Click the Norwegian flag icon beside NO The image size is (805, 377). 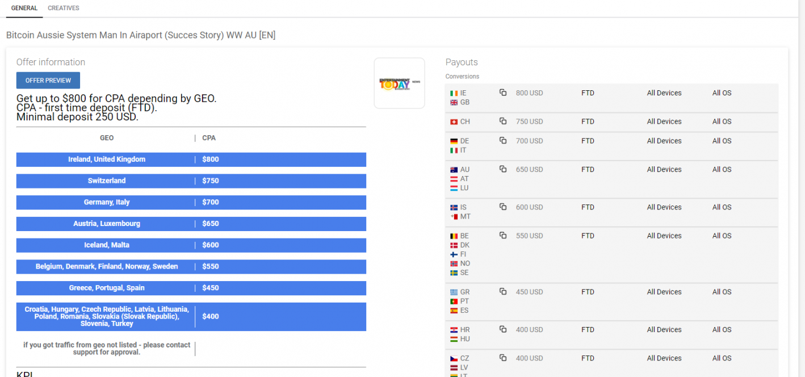pos(454,264)
